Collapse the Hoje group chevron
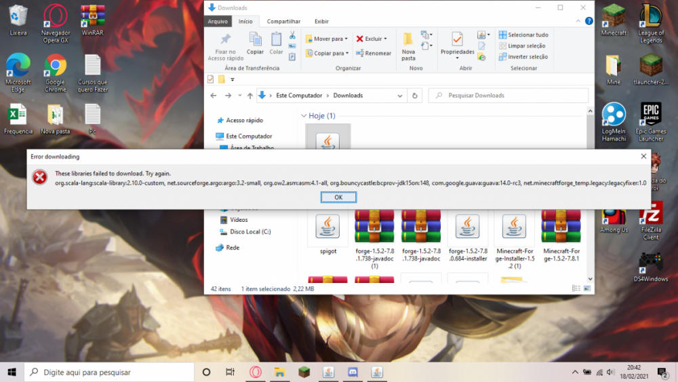The width and height of the screenshot is (678, 382). [303, 116]
